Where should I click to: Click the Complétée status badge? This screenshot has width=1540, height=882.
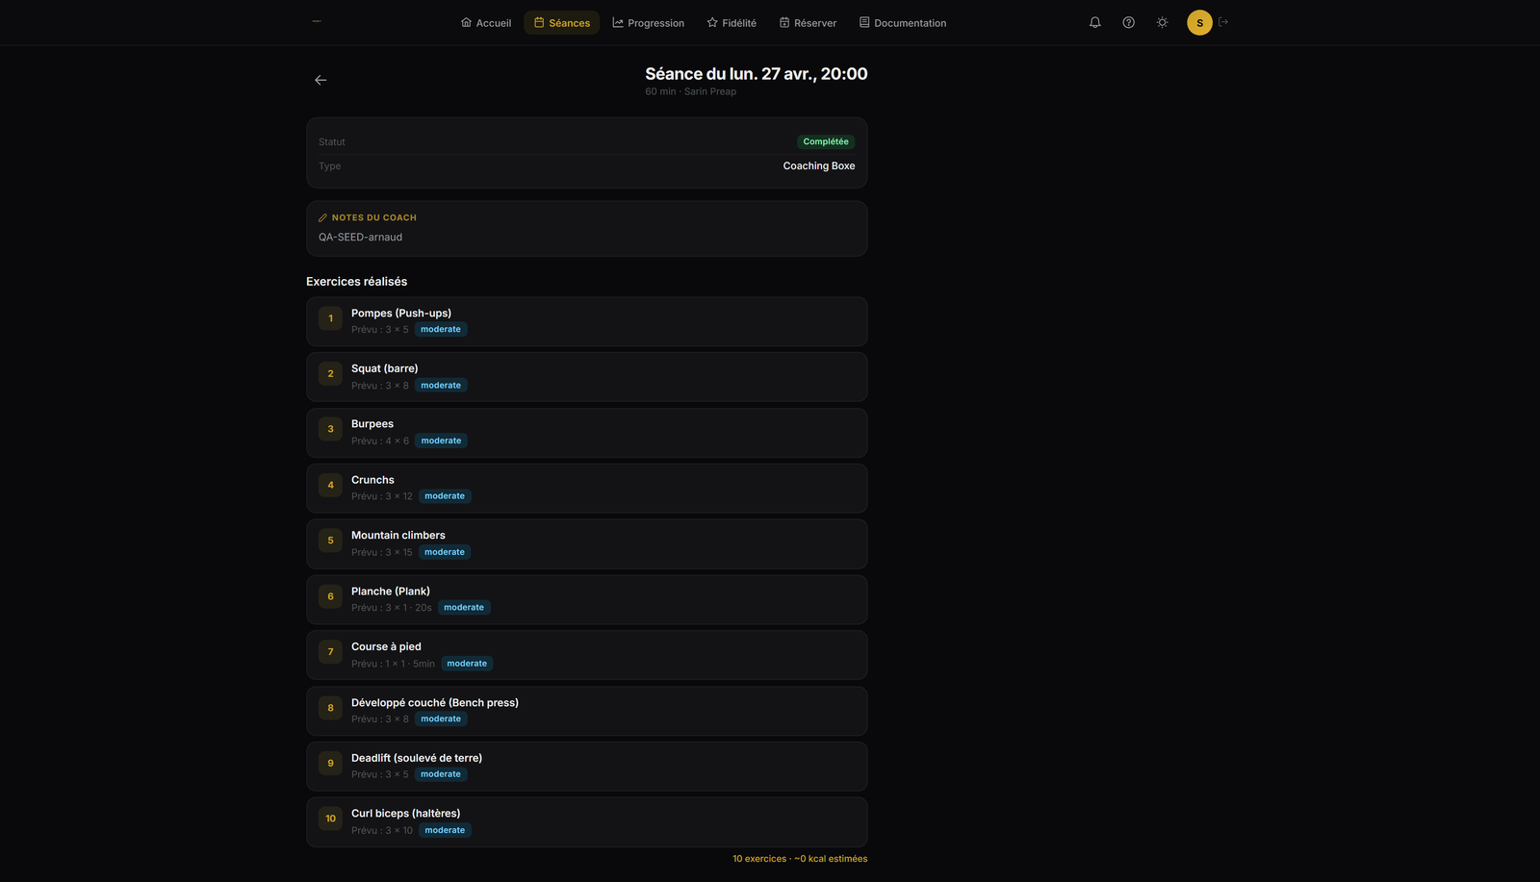point(826,141)
